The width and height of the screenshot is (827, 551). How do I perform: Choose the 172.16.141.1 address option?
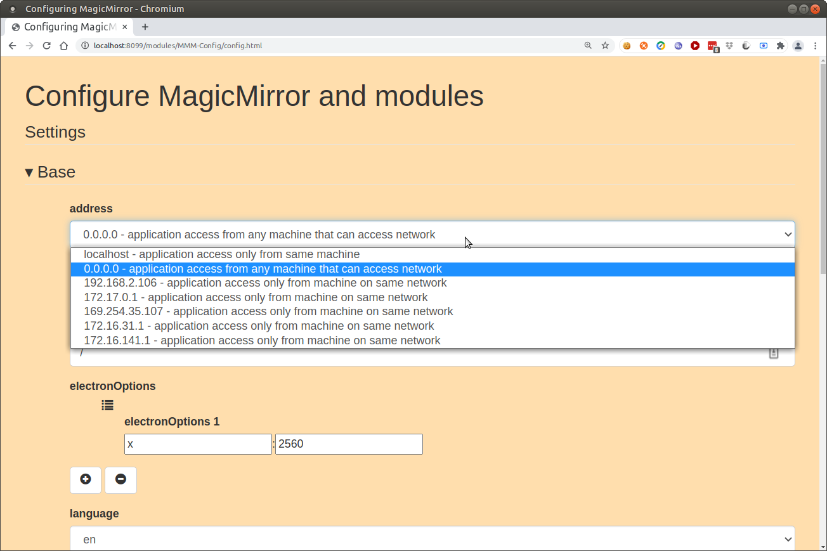click(433, 340)
